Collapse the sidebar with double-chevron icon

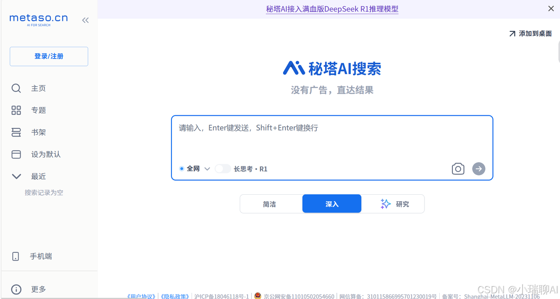(85, 20)
